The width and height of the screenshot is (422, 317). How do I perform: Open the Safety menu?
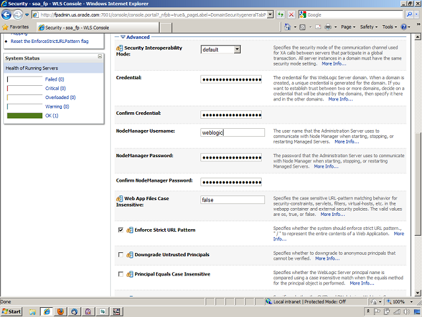click(x=369, y=27)
